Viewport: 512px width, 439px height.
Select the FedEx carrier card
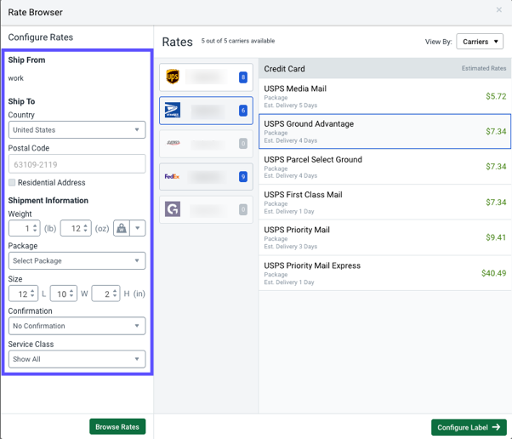click(x=206, y=177)
